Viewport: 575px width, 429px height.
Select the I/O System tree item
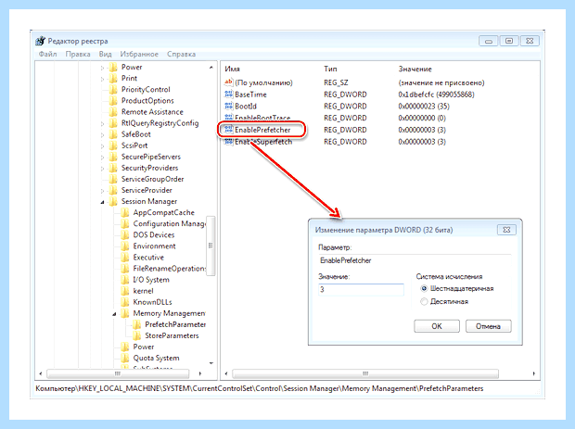(x=151, y=280)
